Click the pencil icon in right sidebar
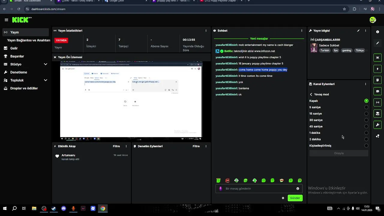384x216 pixels. [377, 43]
